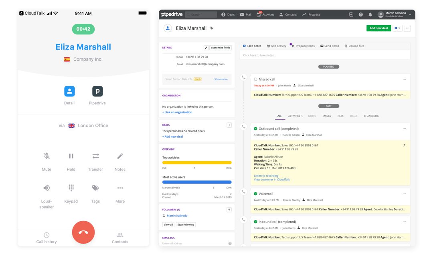The height and width of the screenshot is (256, 433).
Task: Open notifications bell icon
Action: [x=370, y=15]
